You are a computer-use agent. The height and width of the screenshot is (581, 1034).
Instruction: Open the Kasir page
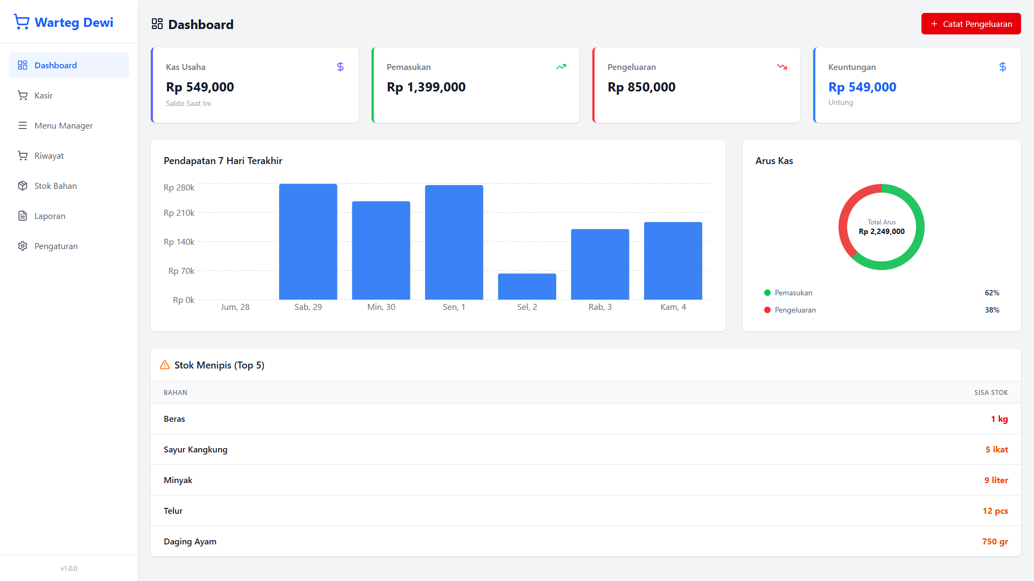[x=69, y=95]
